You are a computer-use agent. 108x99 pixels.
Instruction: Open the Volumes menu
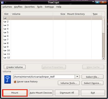(x=7, y=7)
